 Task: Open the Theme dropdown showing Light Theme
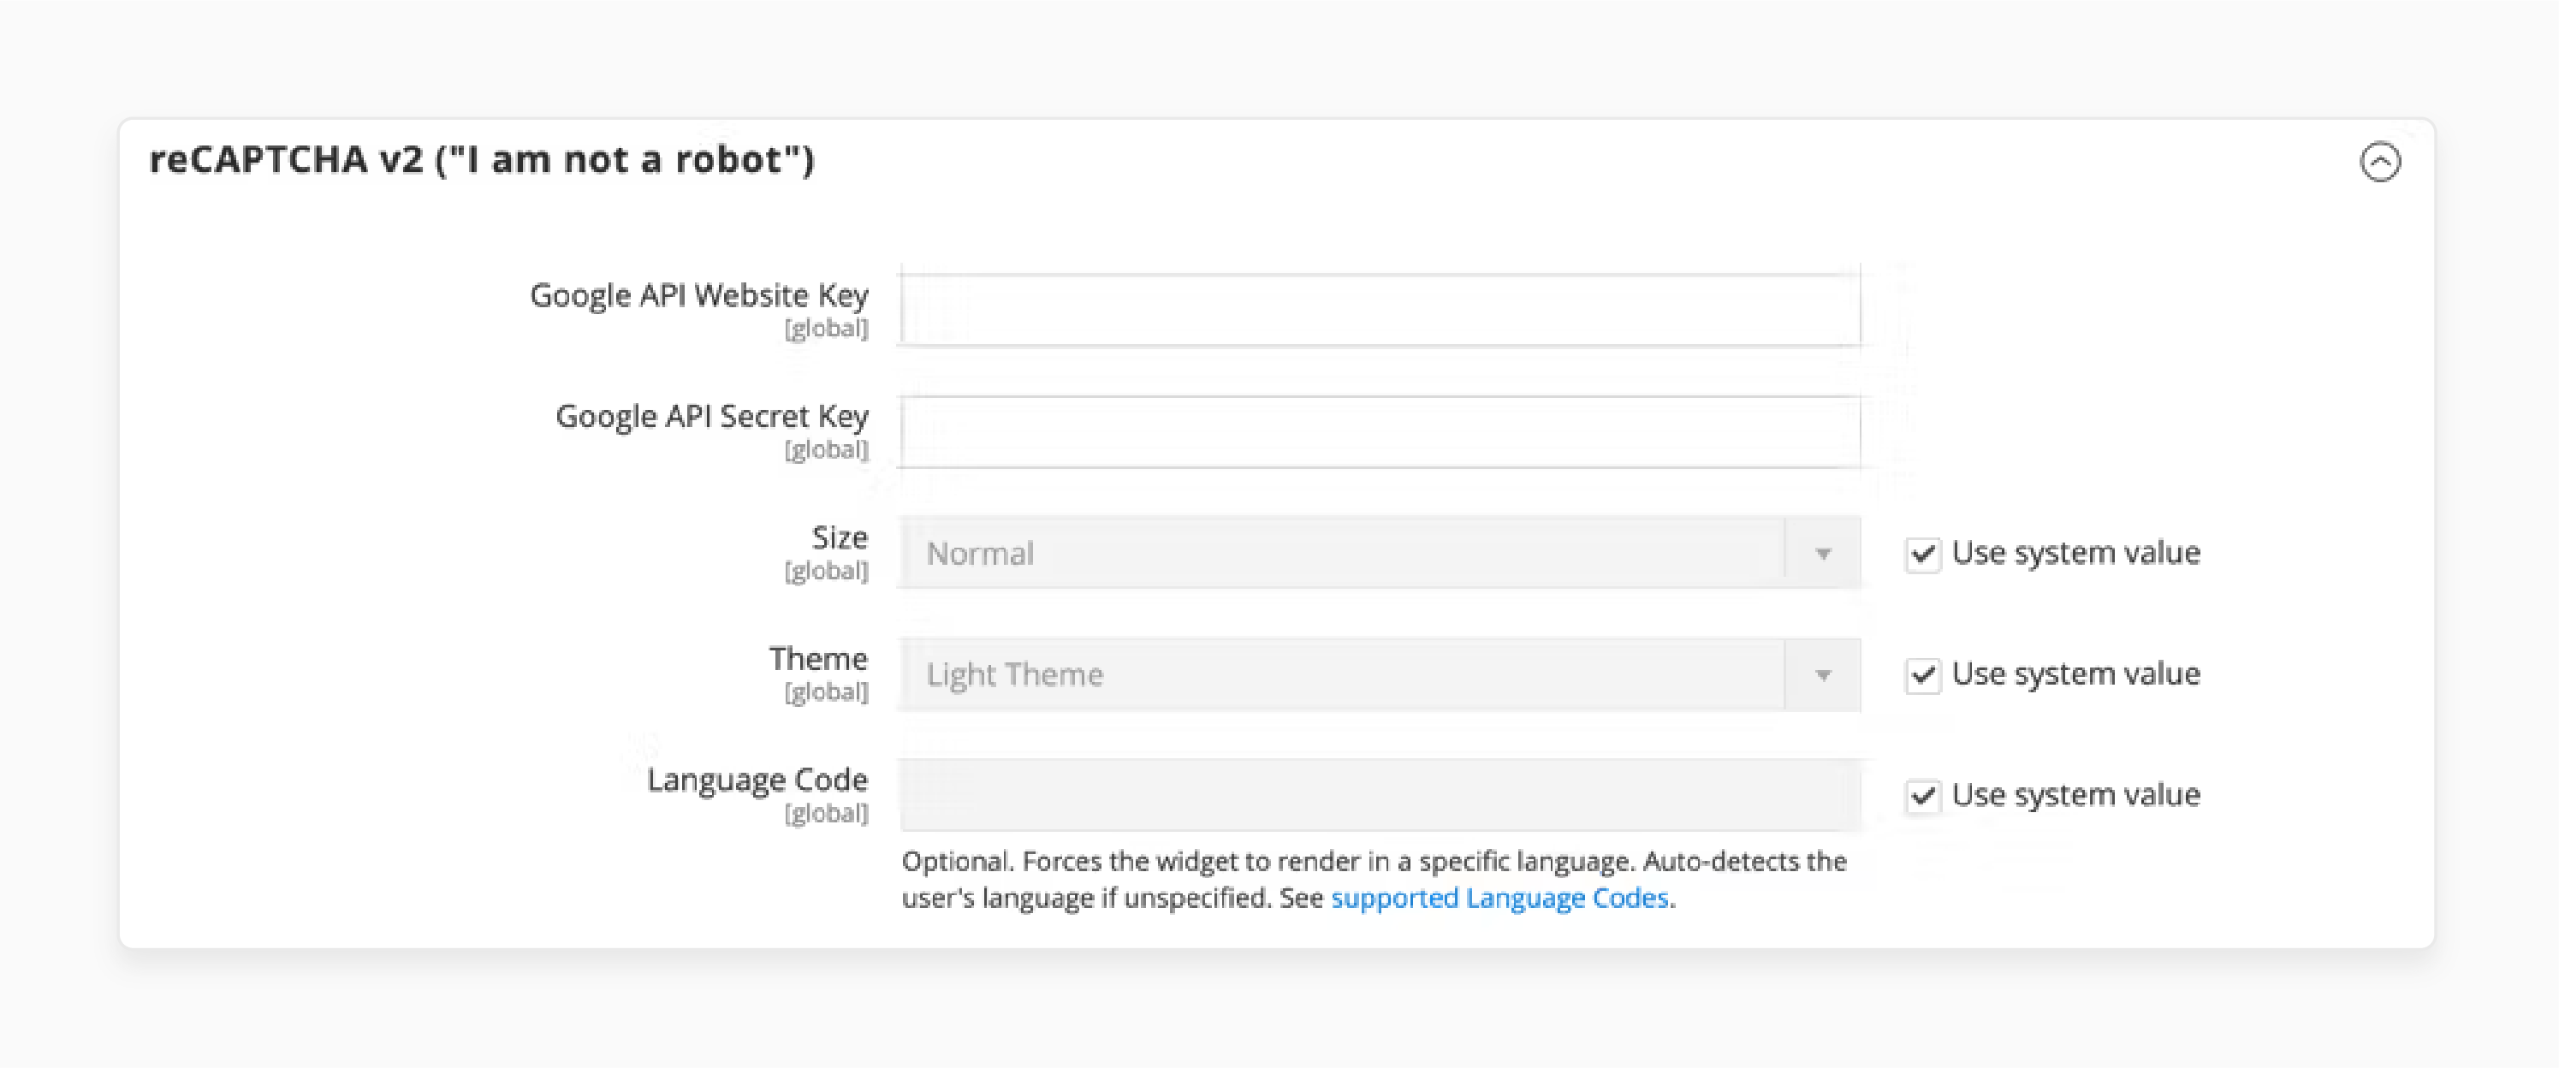[1380, 673]
